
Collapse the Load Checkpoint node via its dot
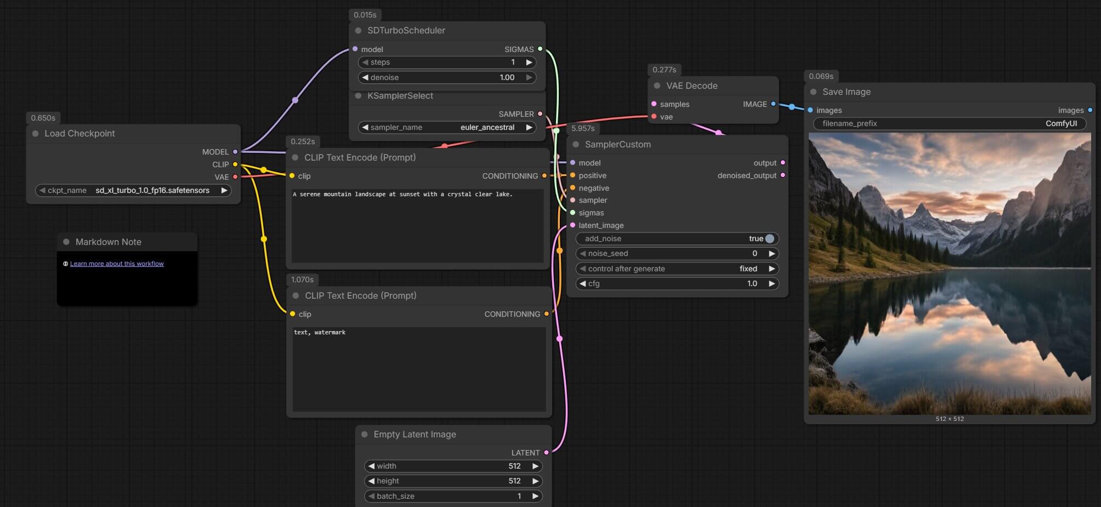coord(36,134)
